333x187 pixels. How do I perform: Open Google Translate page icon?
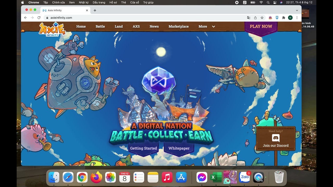[x=249, y=18]
